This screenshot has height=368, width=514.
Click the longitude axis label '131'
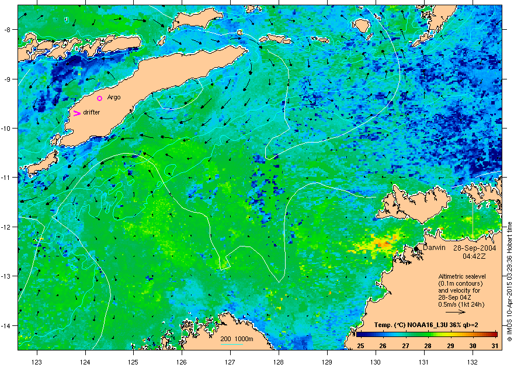point(424,362)
